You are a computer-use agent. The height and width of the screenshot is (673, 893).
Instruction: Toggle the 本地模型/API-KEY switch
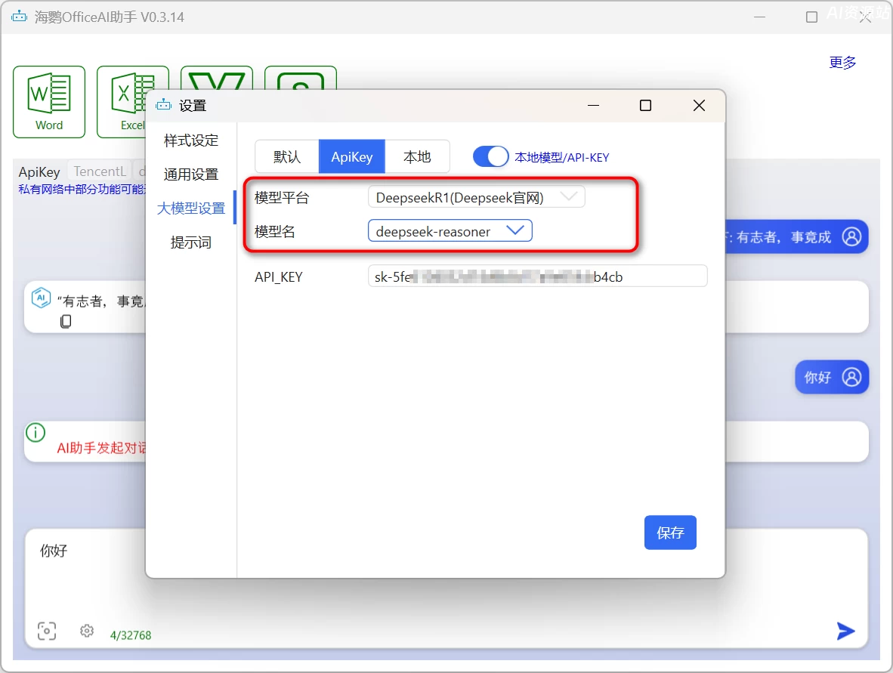point(491,156)
